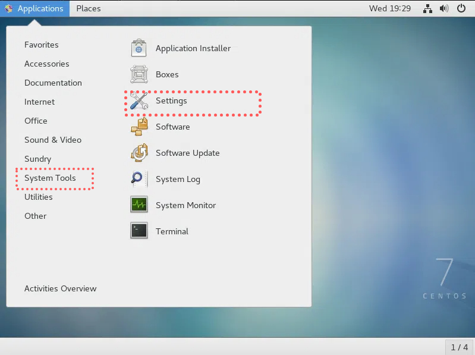Open the volume speaker icon
Screen dimensions: 475x355
tap(444, 8)
